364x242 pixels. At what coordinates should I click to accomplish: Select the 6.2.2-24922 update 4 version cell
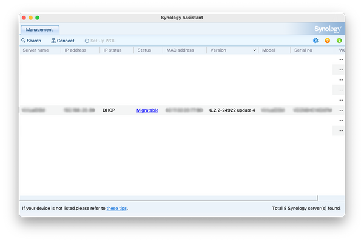point(232,110)
